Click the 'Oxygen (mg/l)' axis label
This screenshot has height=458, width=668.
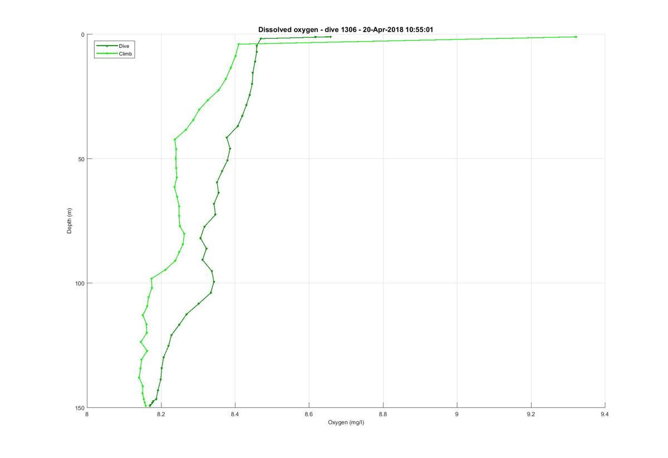click(x=346, y=422)
